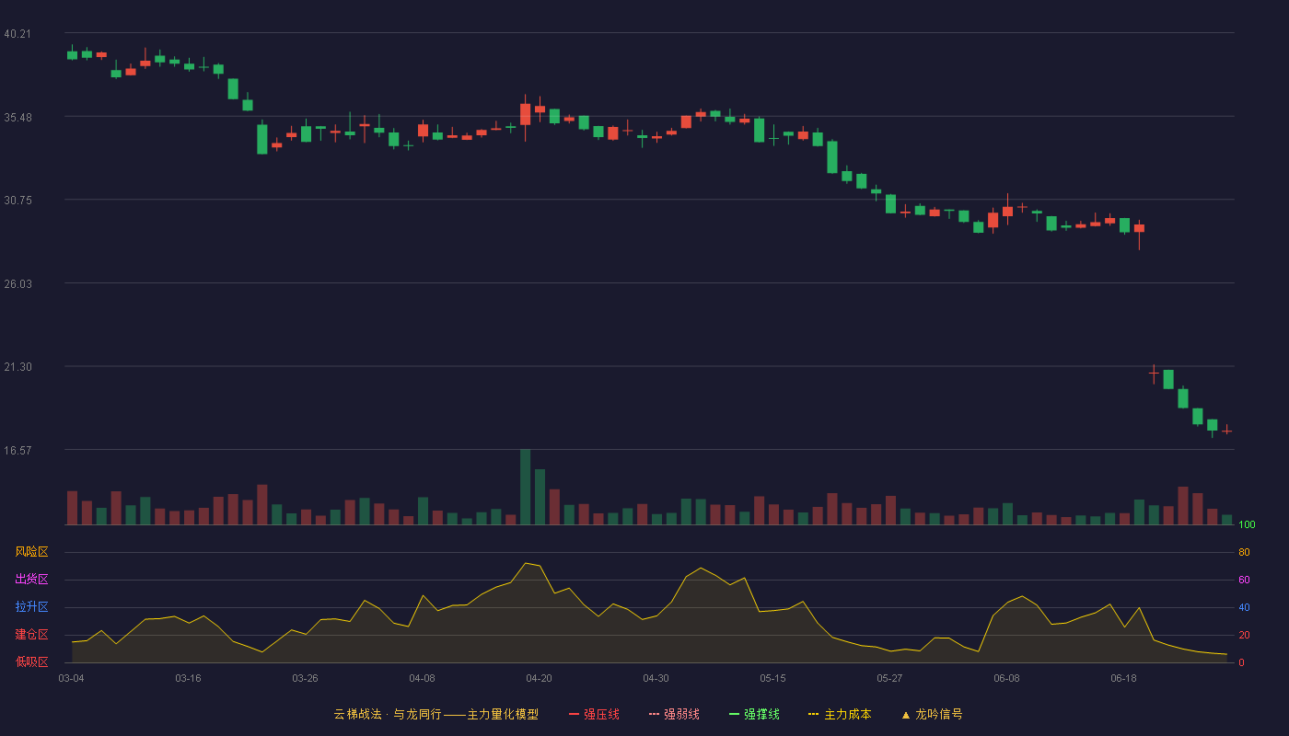Image resolution: width=1289 pixels, height=736 pixels.
Task: Toggle the 强弱线 legend item
Action: click(674, 714)
